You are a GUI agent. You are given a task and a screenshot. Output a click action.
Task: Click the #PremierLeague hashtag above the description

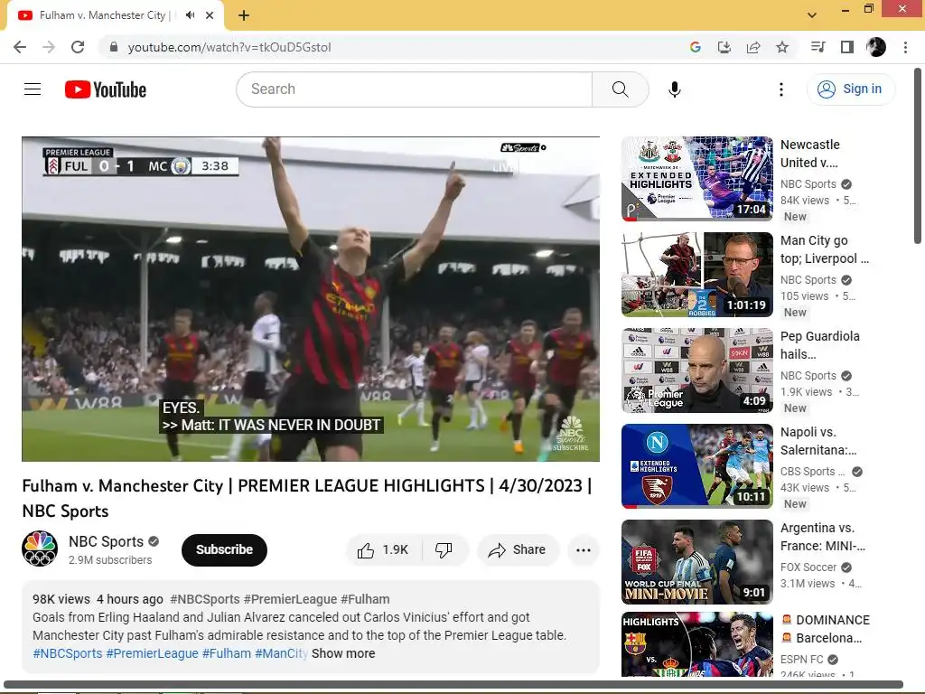(x=290, y=599)
